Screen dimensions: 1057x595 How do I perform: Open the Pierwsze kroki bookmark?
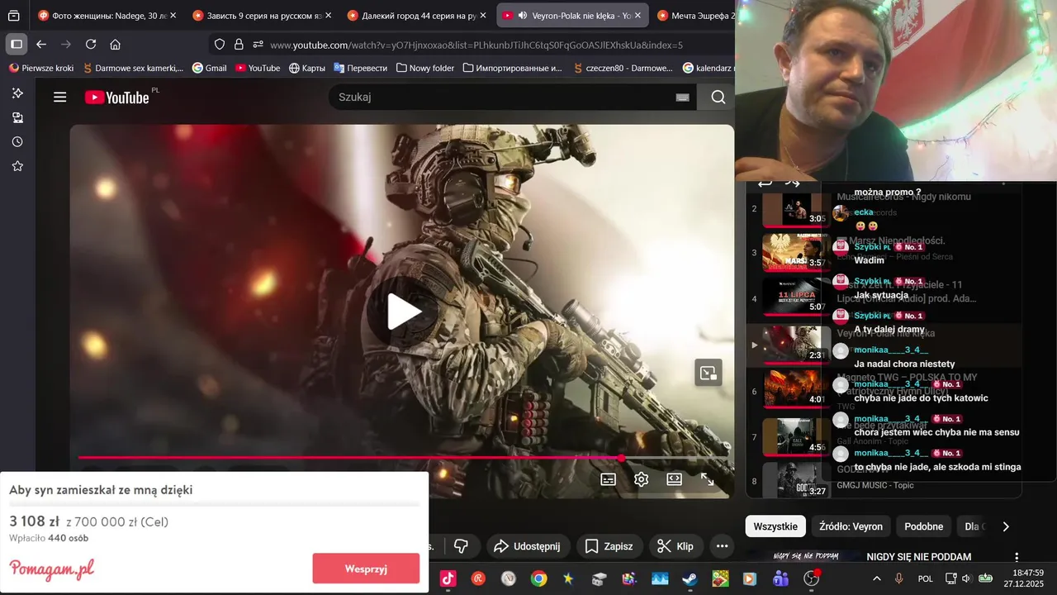(x=41, y=68)
